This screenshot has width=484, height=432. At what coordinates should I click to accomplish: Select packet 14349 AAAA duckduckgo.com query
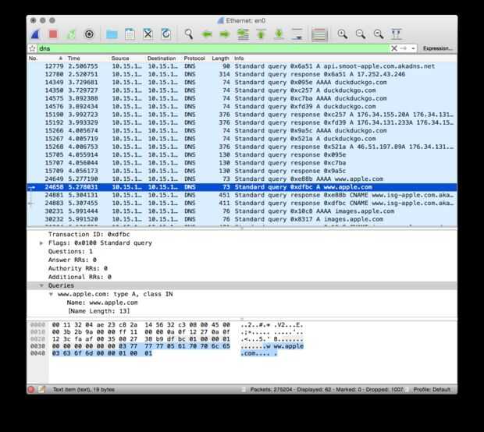[x=242, y=83]
